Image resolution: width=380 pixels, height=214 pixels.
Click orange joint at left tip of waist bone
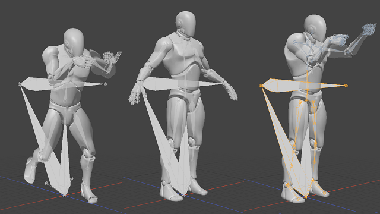coord(261,85)
